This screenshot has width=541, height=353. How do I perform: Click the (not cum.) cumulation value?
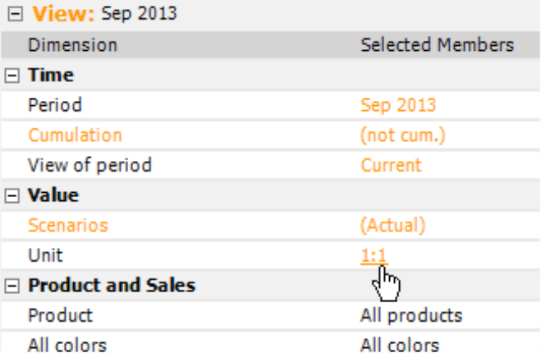tap(402, 135)
